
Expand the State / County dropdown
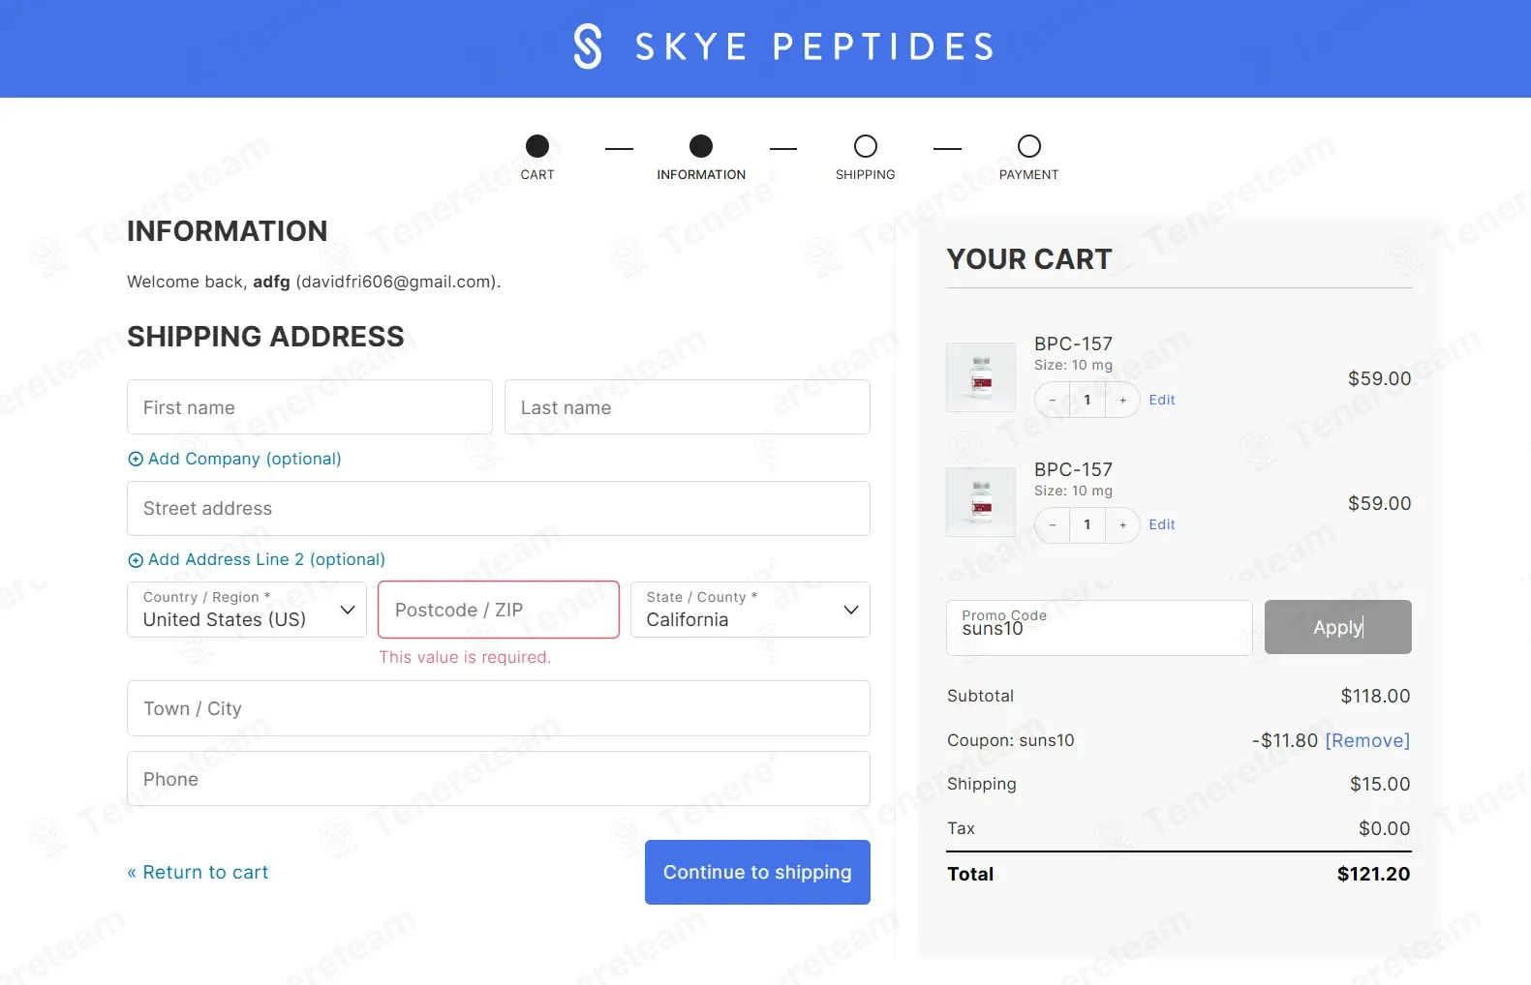tap(750, 610)
